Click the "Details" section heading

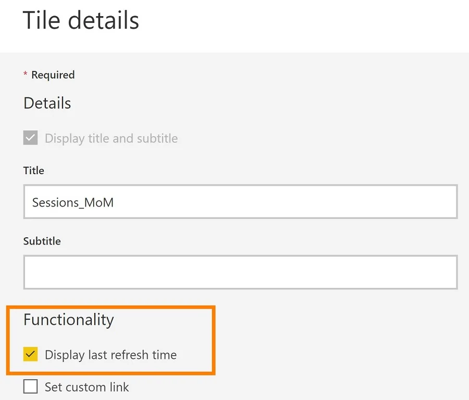[x=47, y=103]
